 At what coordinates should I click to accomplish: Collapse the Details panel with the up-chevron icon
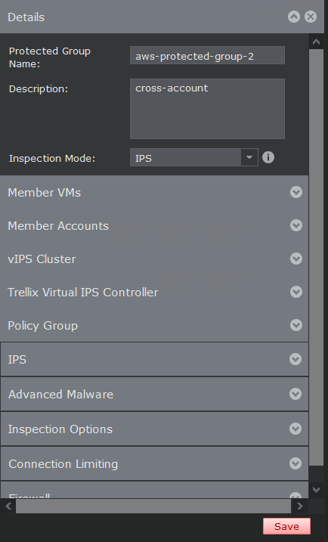tap(294, 17)
